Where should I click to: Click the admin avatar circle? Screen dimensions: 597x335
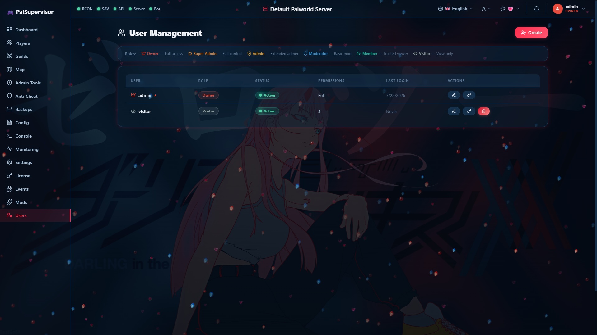click(557, 9)
